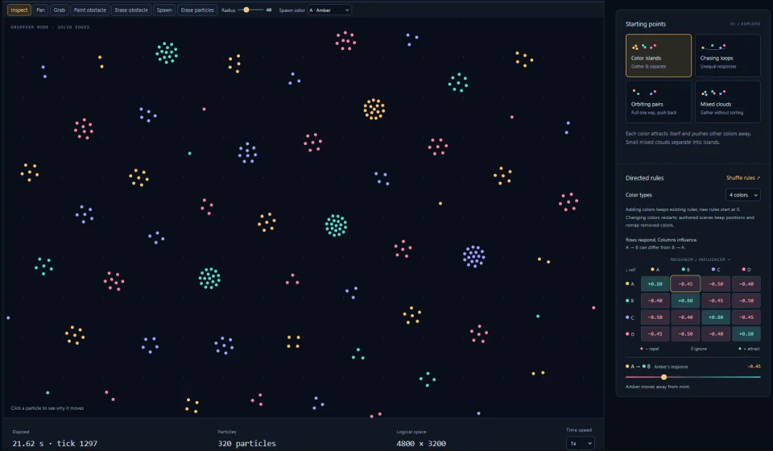Select rule cell row B column D

746,300
